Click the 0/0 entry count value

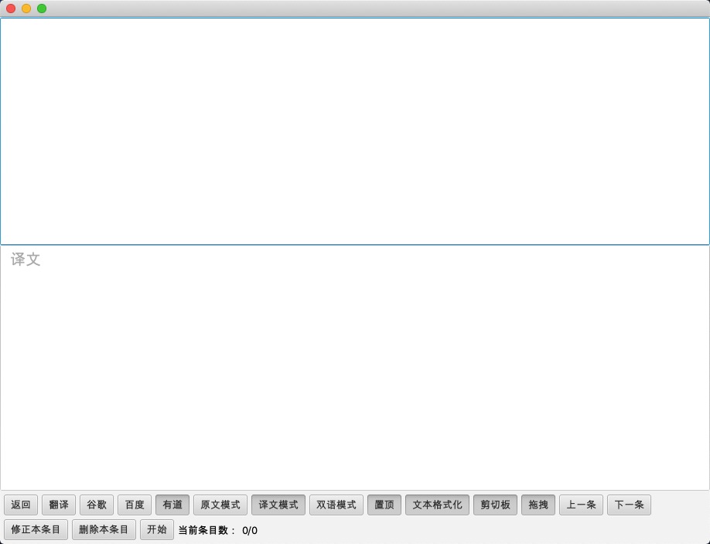(x=250, y=530)
